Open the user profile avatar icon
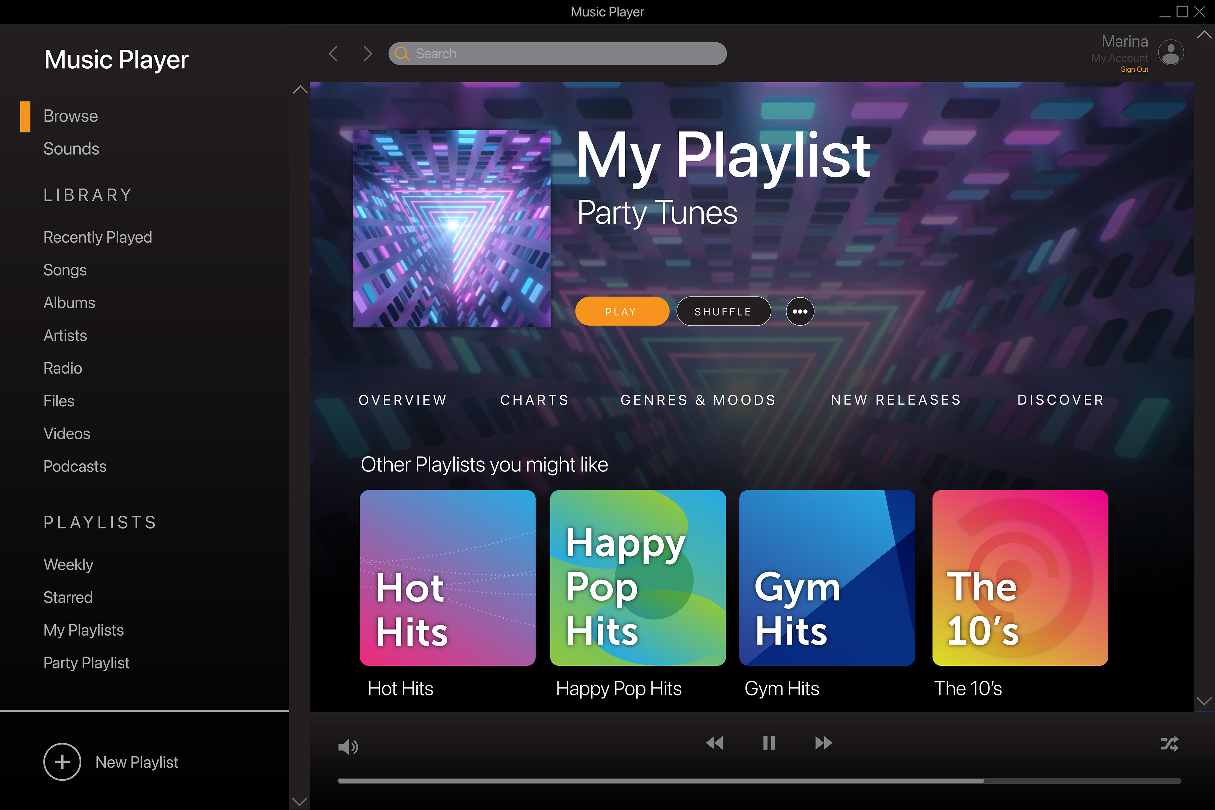 pos(1171,53)
